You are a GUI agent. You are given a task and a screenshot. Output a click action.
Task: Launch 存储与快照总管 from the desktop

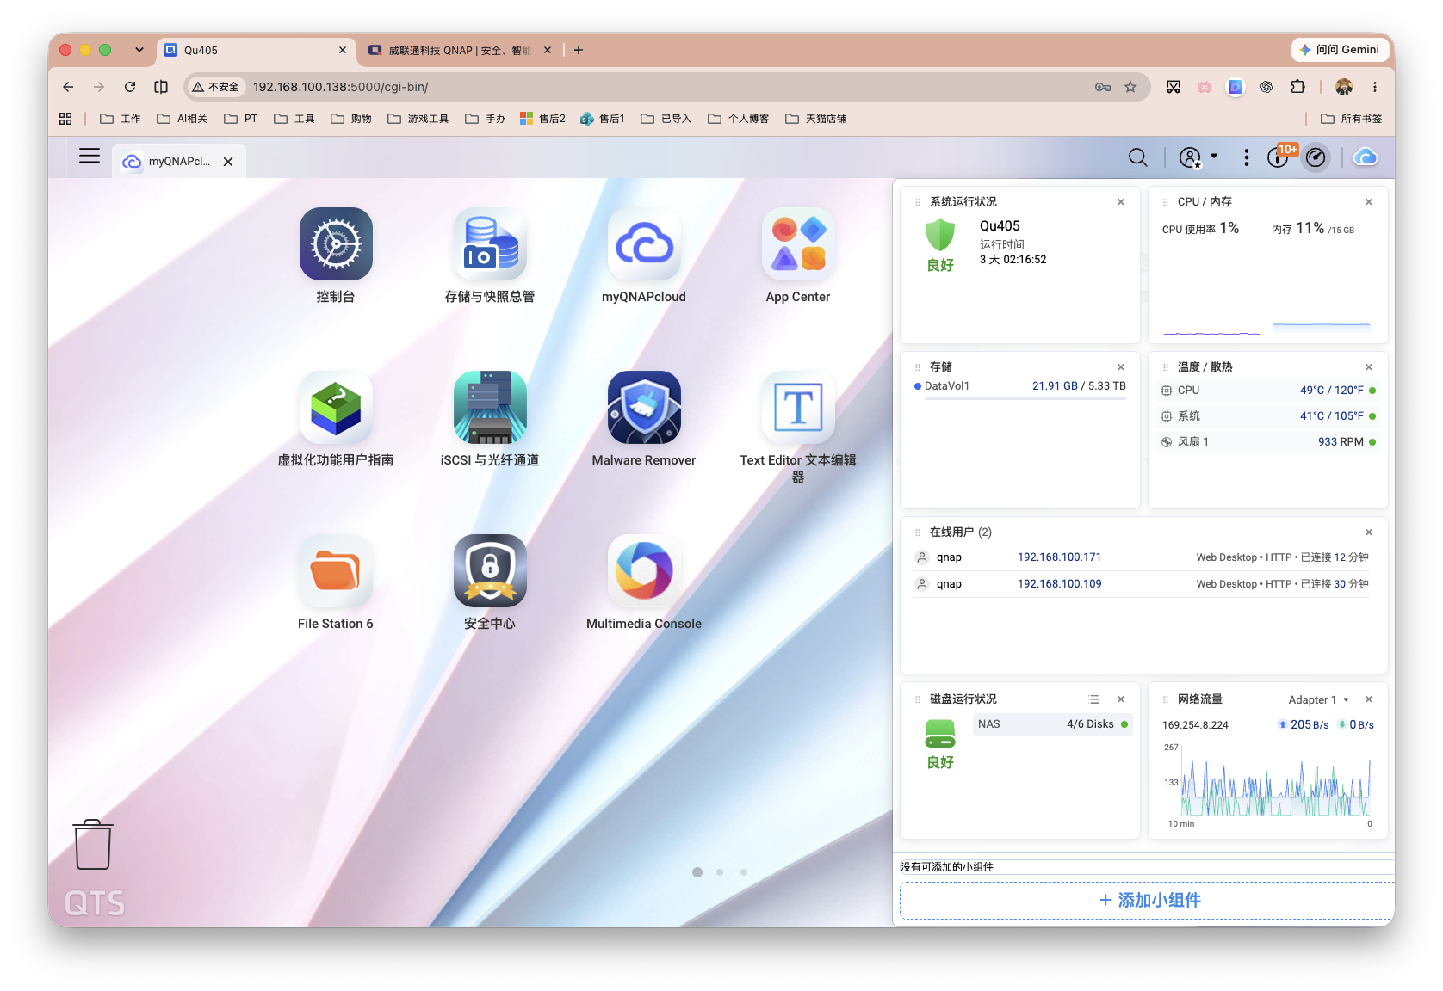coord(490,244)
